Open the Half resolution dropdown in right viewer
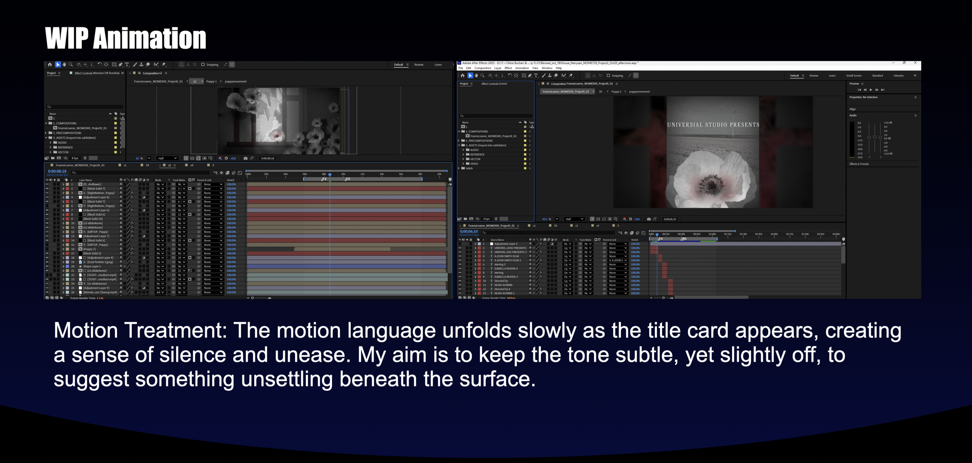 (574, 219)
